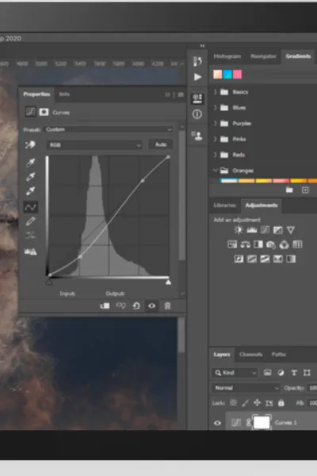
Task: Expand the Basics gradient folder
Action: (x=216, y=92)
